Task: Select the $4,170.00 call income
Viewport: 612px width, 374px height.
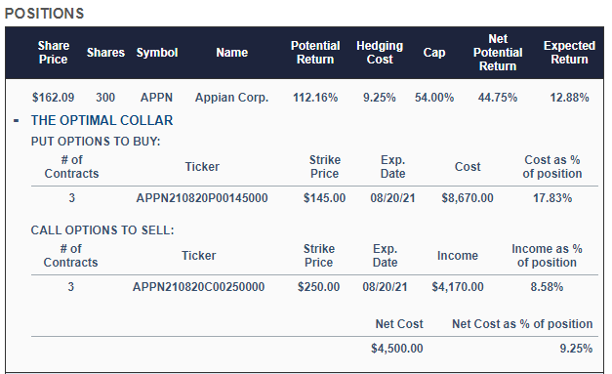Action: pos(458,287)
